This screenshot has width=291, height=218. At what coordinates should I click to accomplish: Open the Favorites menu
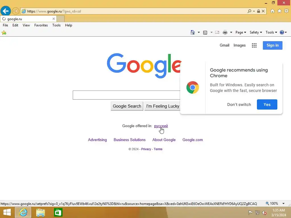click(41, 25)
